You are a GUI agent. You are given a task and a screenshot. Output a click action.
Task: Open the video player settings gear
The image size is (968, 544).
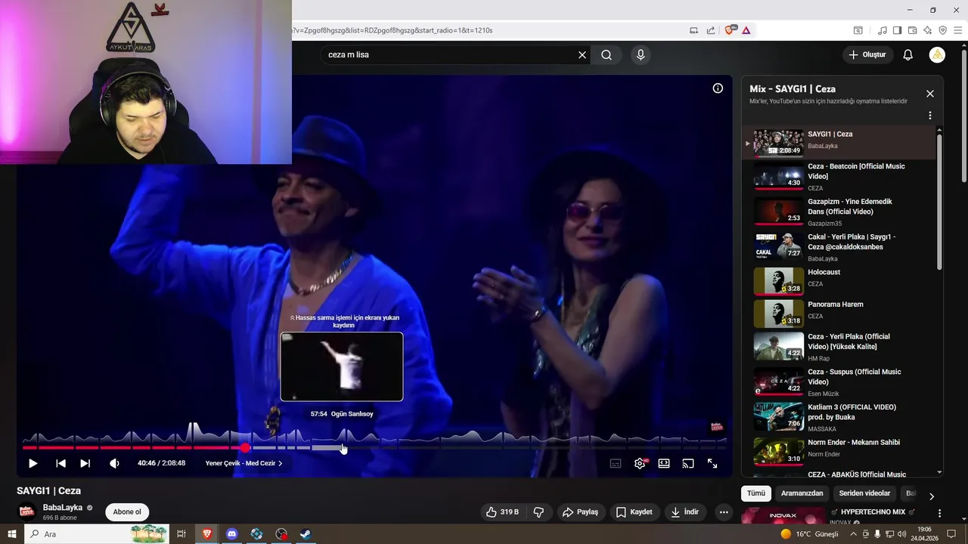(640, 463)
